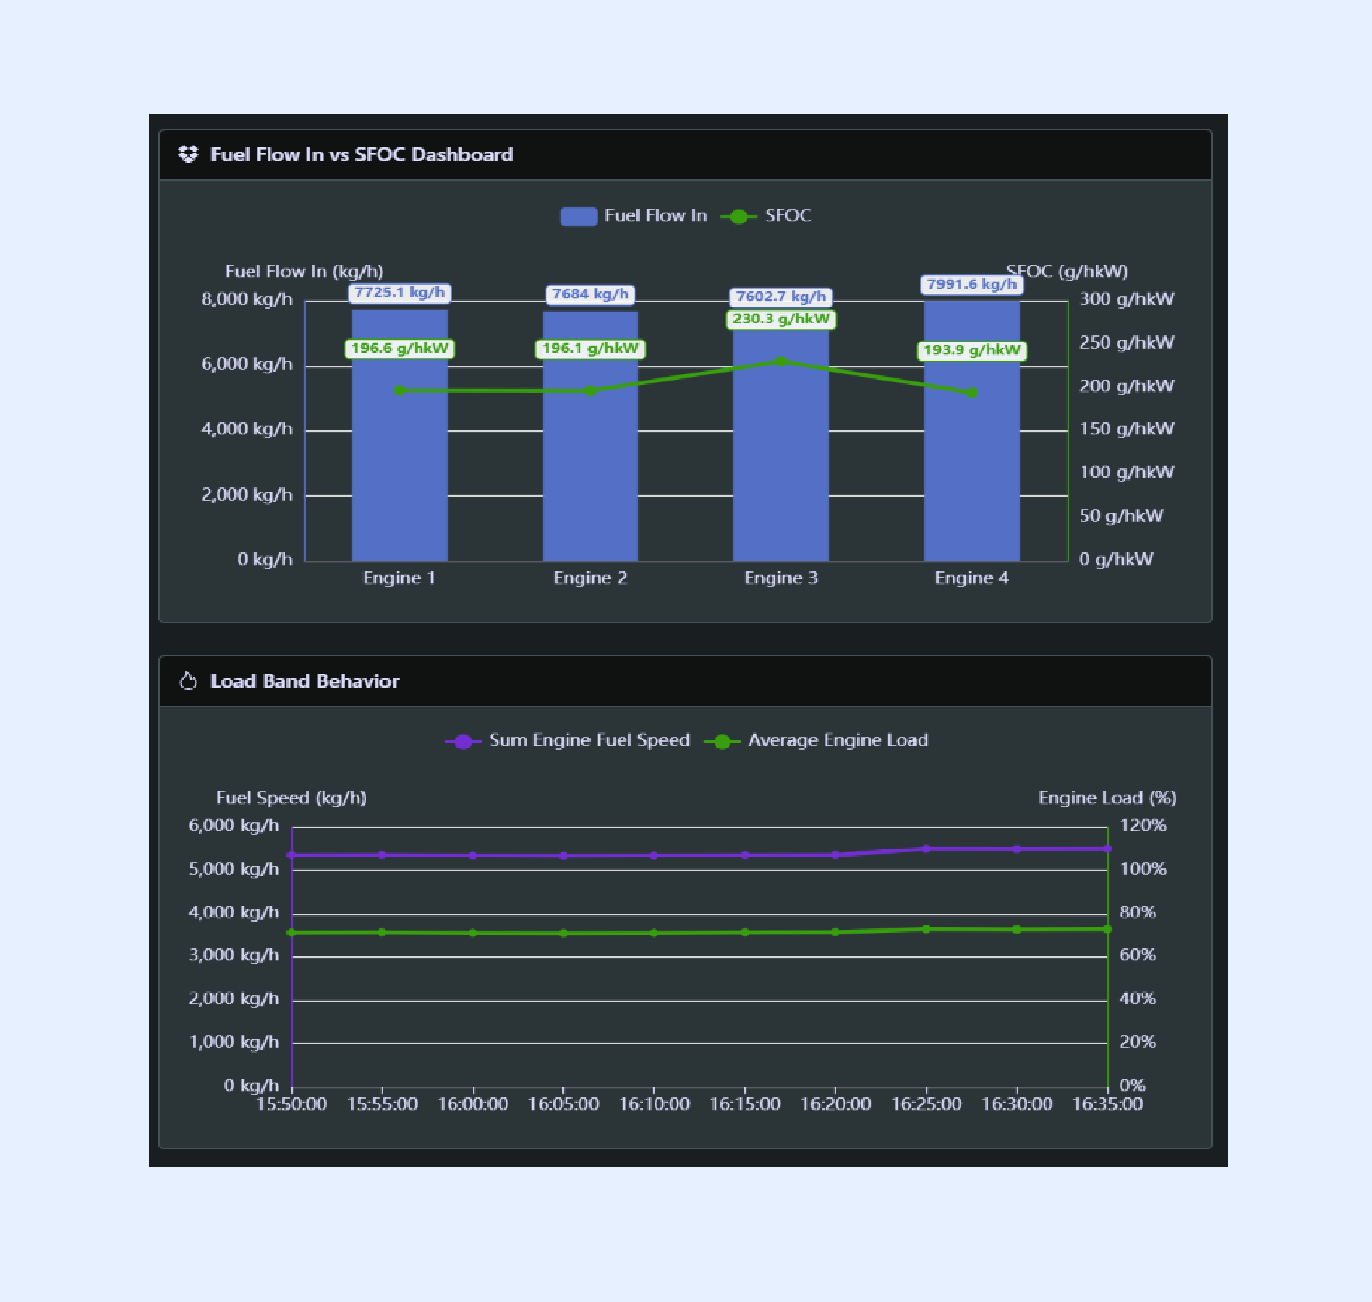This screenshot has height=1302, width=1372.
Task: Click the last purple data point at 16:35:00
Action: (x=1108, y=849)
